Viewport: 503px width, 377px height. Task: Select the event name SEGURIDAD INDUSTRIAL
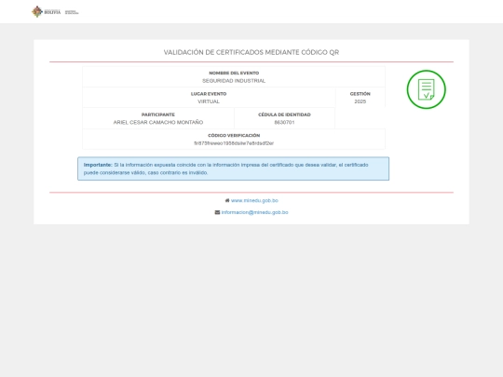pos(234,81)
